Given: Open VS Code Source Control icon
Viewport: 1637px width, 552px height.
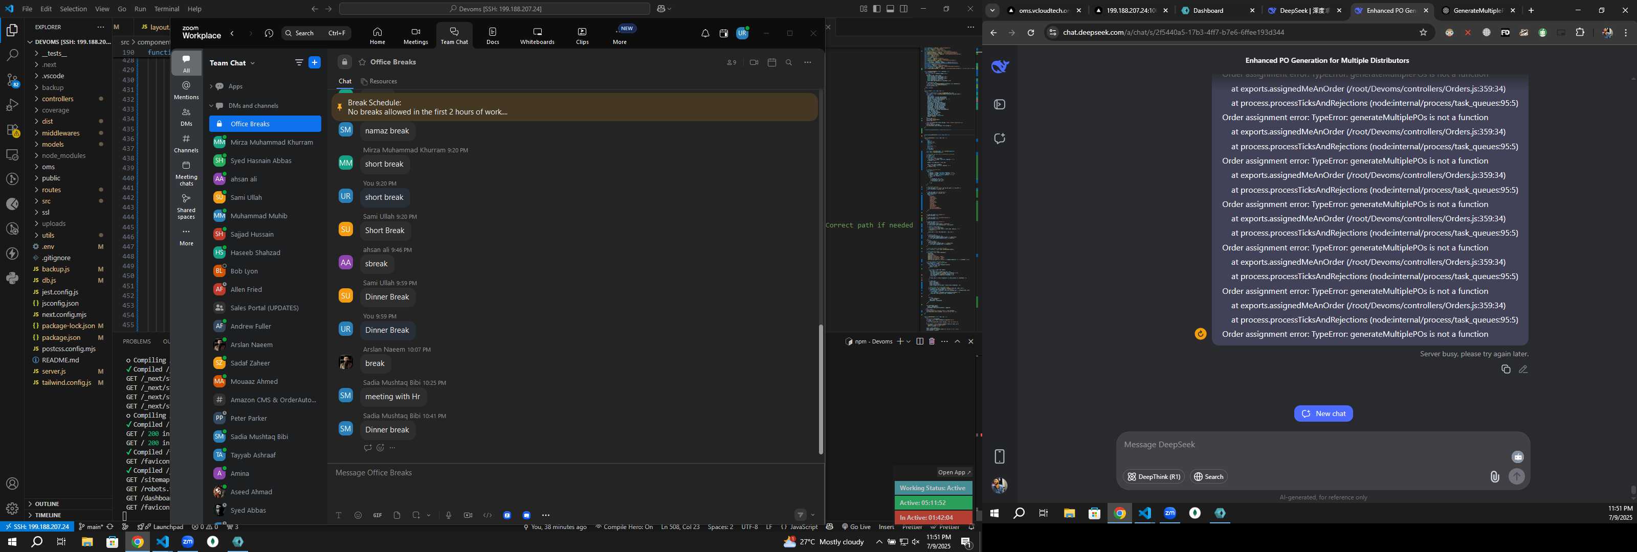Looking at the screenshot, I should coord(12,81).
